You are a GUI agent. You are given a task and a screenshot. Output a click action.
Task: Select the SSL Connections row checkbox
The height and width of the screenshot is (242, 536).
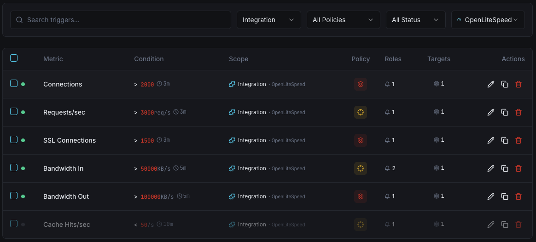[x=14, y=139]
